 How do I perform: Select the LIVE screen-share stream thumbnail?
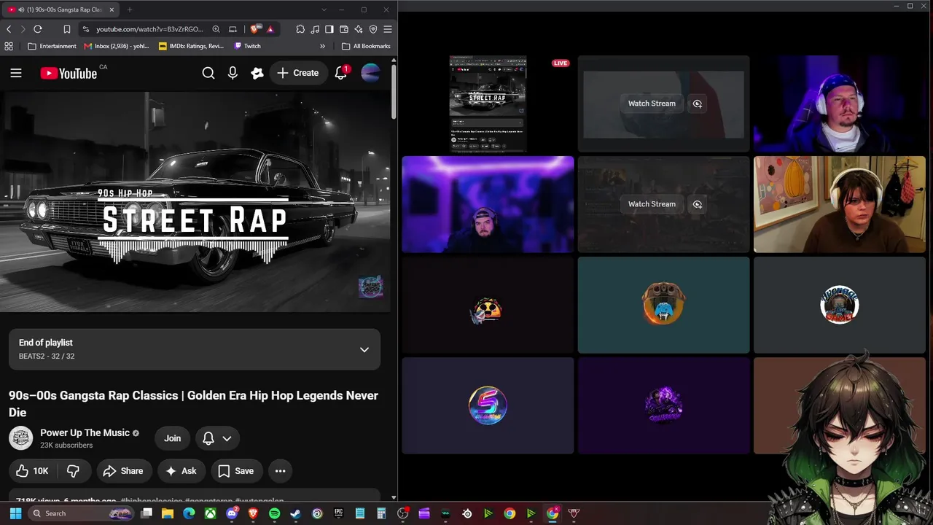point(488,104)
